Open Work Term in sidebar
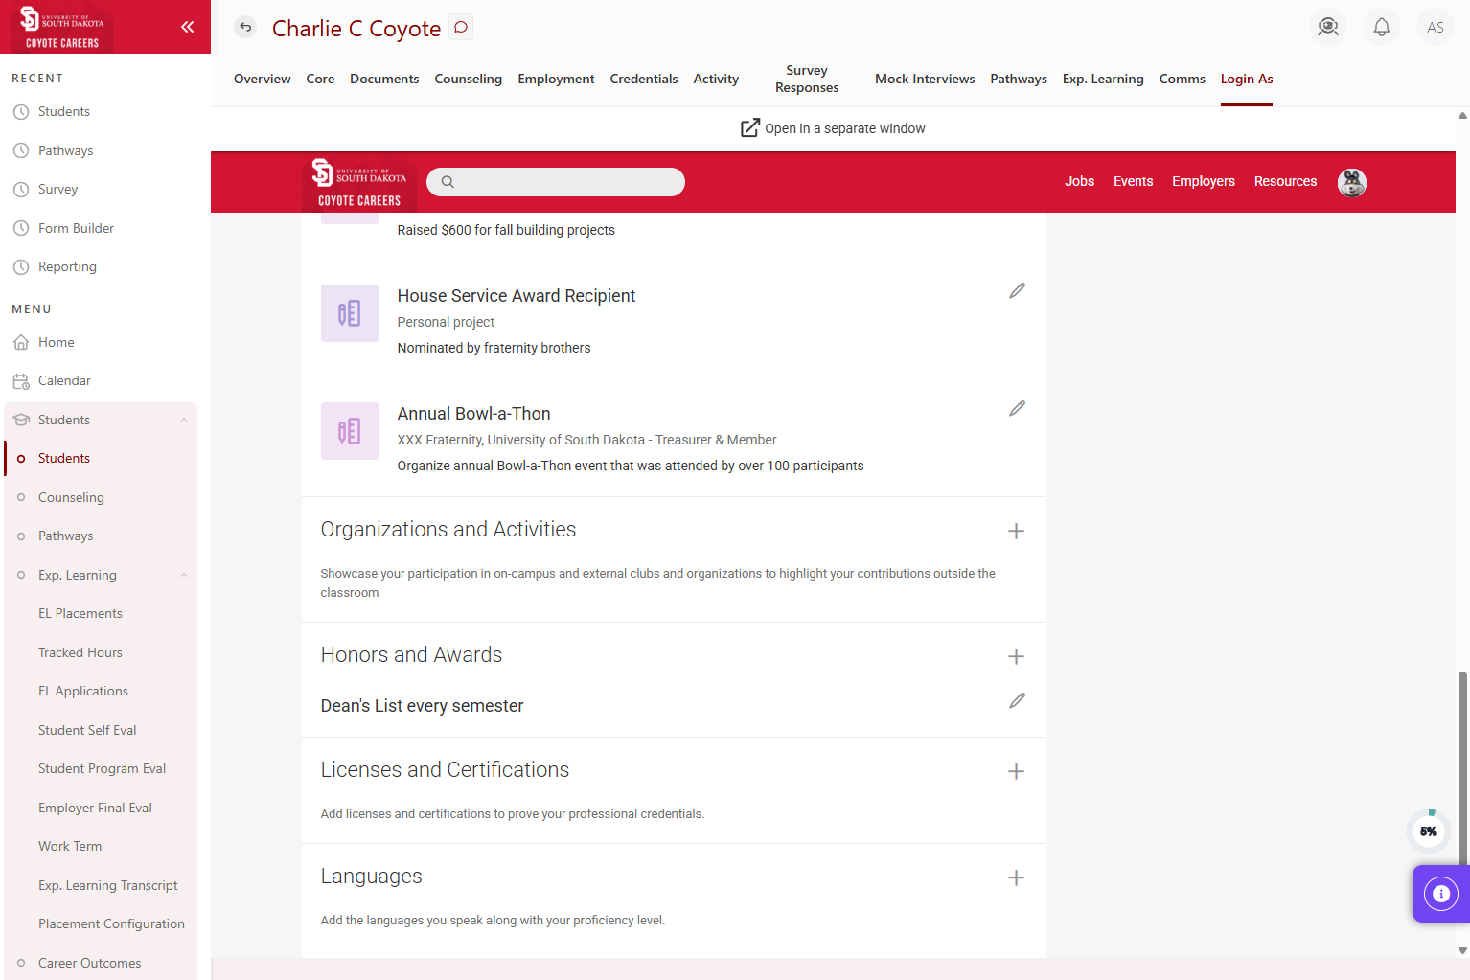1470x980 pixels. (x=70, y=846)
